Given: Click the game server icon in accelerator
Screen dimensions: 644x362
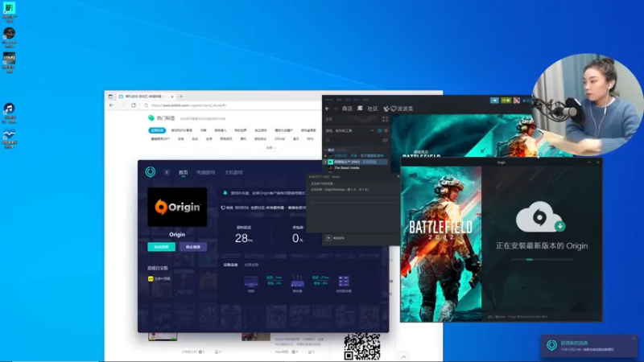Looking at the screenshot, I should click(x=344, y=282).
